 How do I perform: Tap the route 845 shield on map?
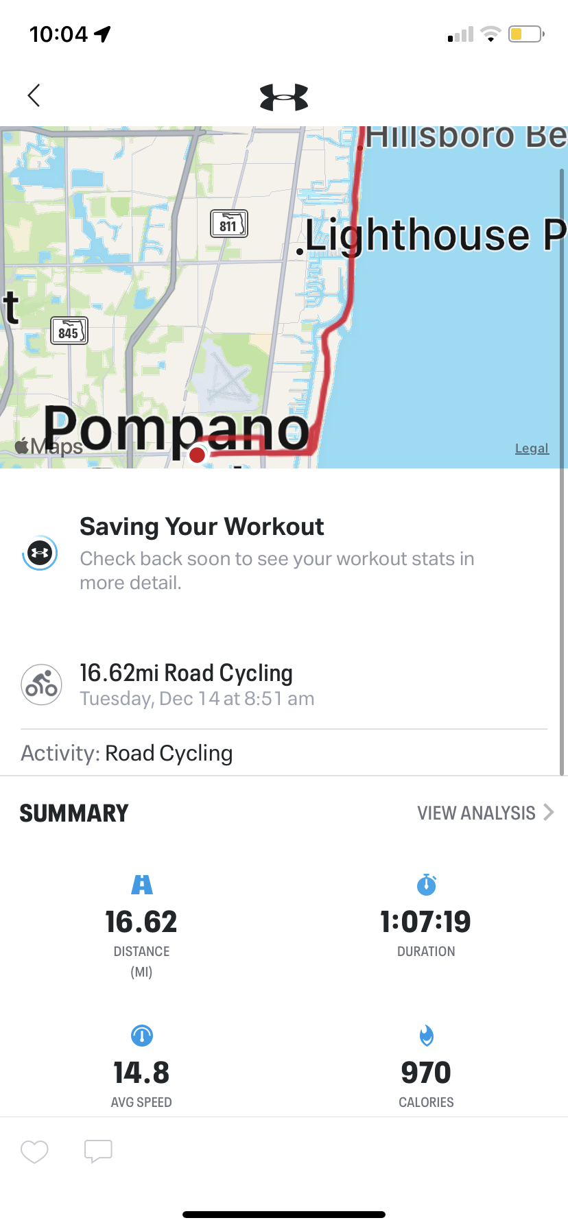(69, 331)
